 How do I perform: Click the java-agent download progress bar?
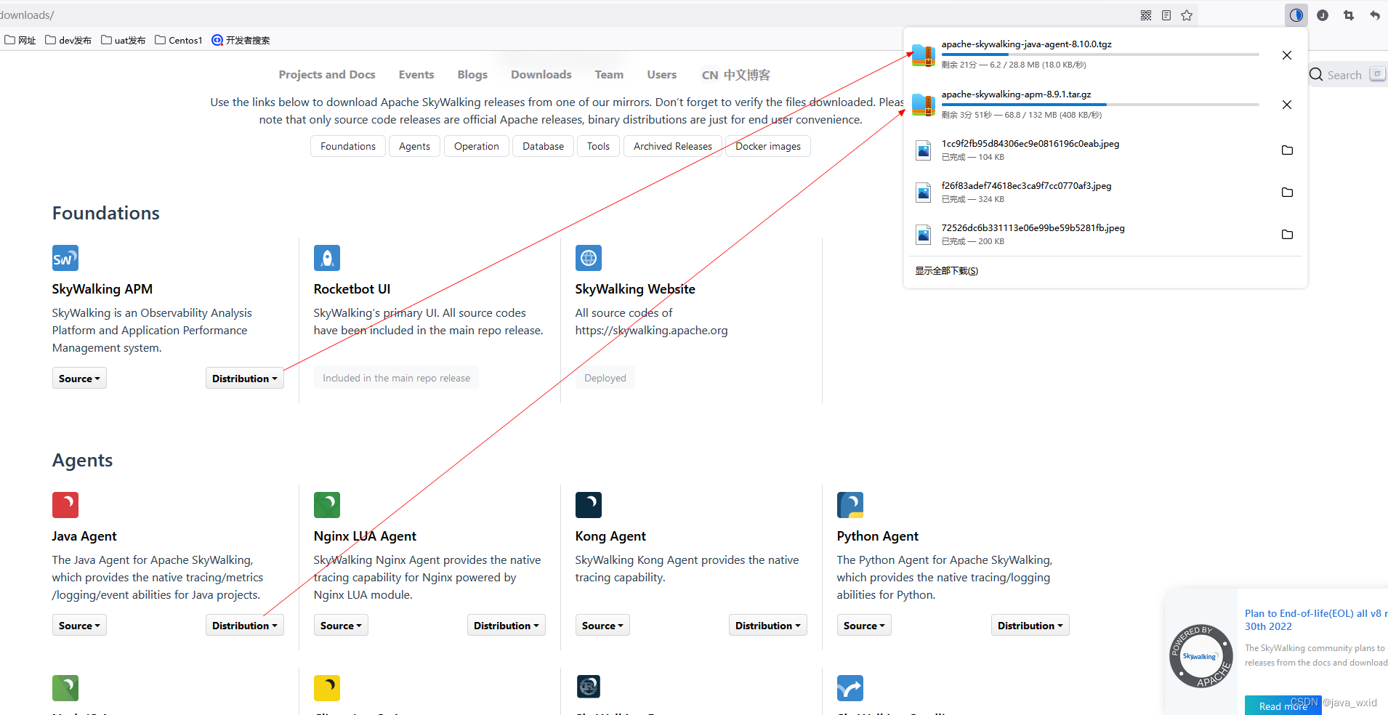(x=1100, y=54)
